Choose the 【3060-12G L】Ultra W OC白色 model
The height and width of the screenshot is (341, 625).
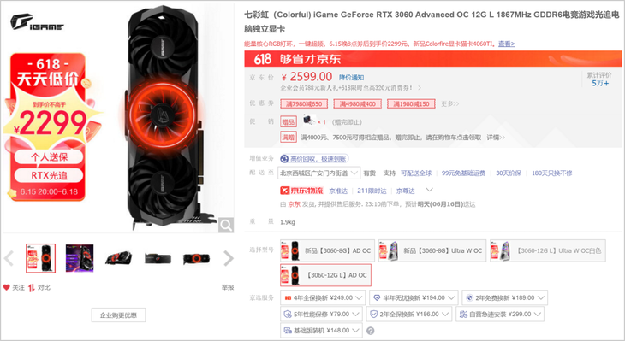(548, 250)
